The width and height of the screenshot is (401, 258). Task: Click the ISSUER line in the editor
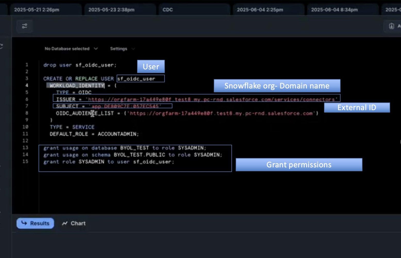pyautogui.click(x=197, y=99)
